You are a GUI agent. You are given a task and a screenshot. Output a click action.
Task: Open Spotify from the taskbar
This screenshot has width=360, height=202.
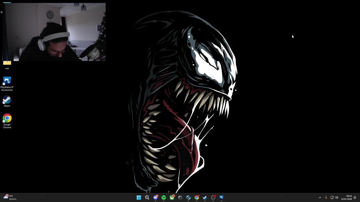pos(164,198)
